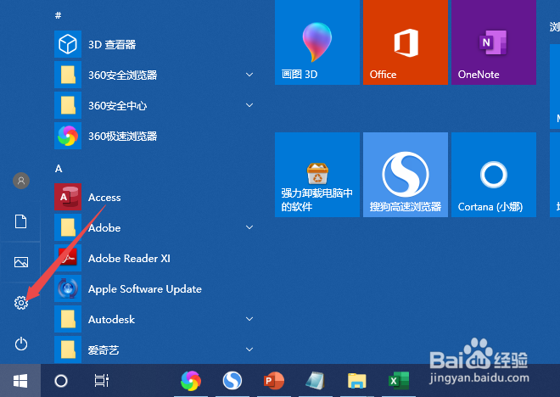The image size is (560, 397).
Task: Click the Cortana circle on the taskbar
Action: pyautogui.click(x=61, y=381)
